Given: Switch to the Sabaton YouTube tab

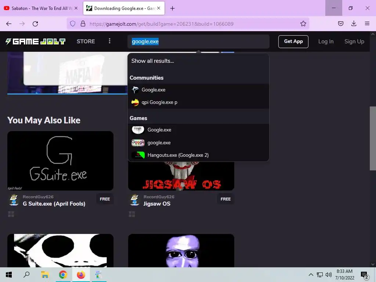Looking at the screenshot, I should pyautogui.click(x=41, y=8).
